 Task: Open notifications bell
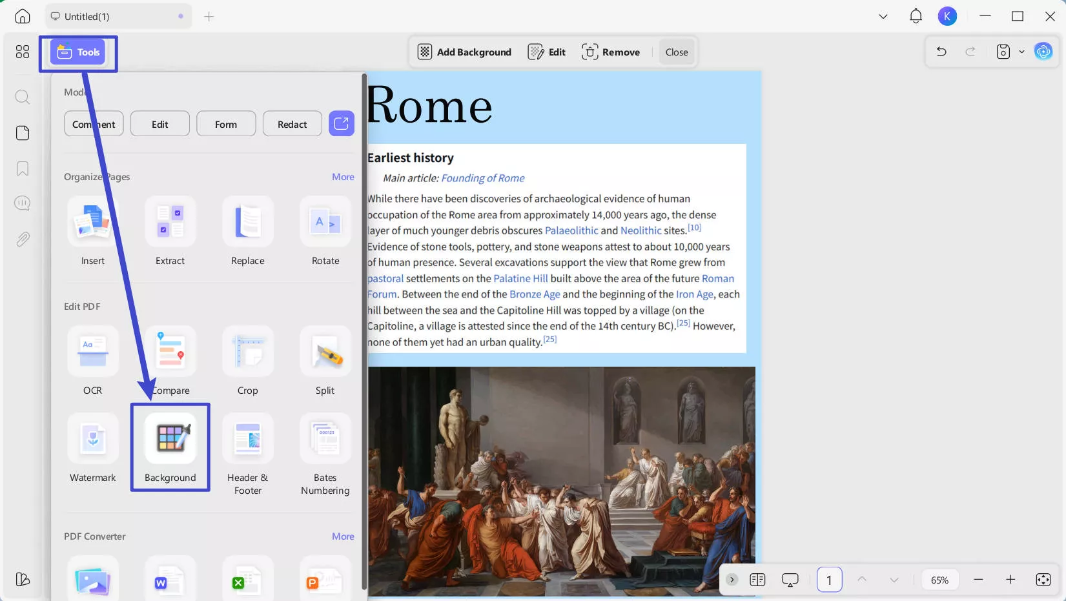(x=916, y=16)
